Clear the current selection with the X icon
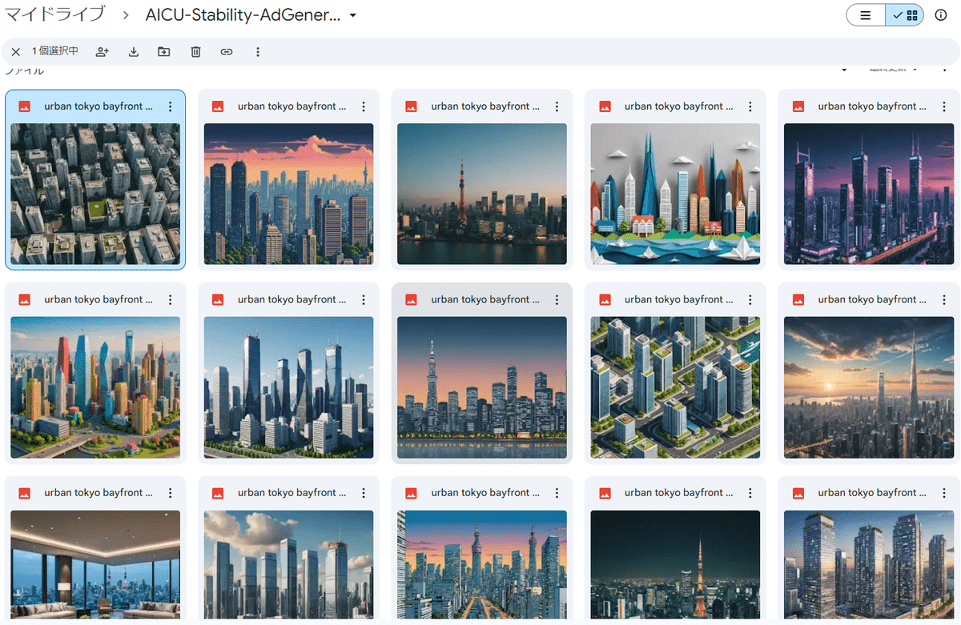The height and width of the screenshot is (625, 961). pyautogui.click(x=16, y=52)
